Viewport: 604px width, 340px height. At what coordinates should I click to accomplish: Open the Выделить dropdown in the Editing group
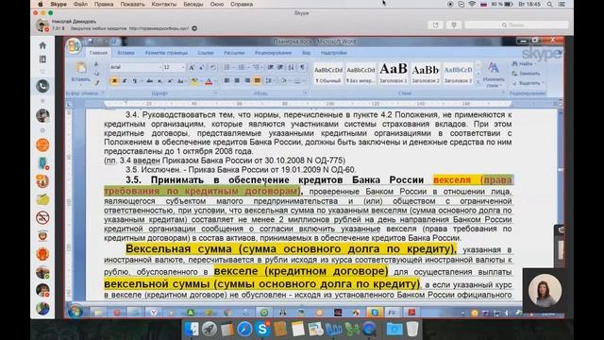tap(528, 83)
